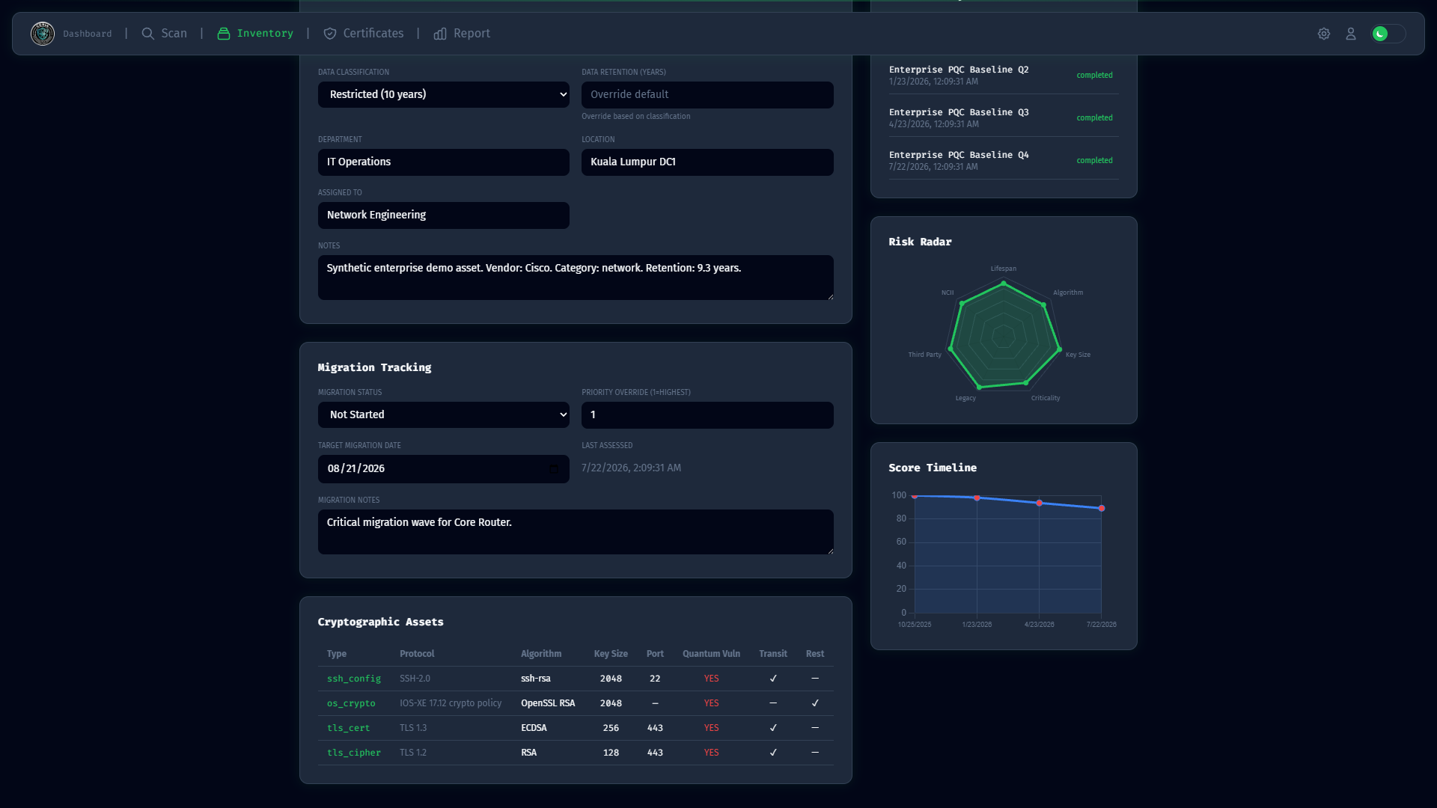This screenshot has height=808, width=1437.
Task: Click the Report bar chart icon
Action: pyautogui.click(x=440, y=34)
